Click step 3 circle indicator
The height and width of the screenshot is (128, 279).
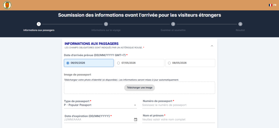(173, 24)
